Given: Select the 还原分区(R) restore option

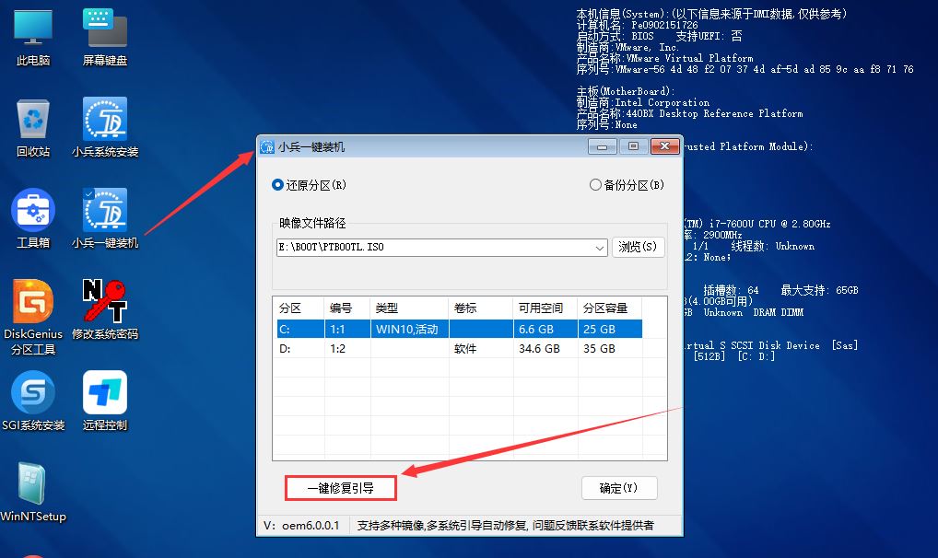Looking at the screenshot, I should pyautogui.click(x=277, y=184).
